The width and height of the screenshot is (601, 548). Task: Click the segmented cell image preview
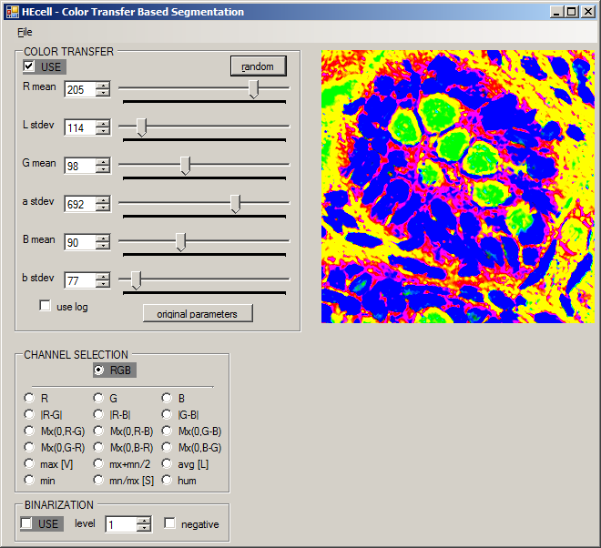[x=457, y=187]
